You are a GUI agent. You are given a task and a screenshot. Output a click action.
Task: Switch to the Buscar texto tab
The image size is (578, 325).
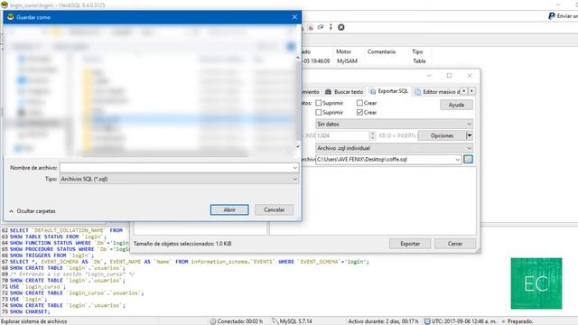(x=344, y=92)
